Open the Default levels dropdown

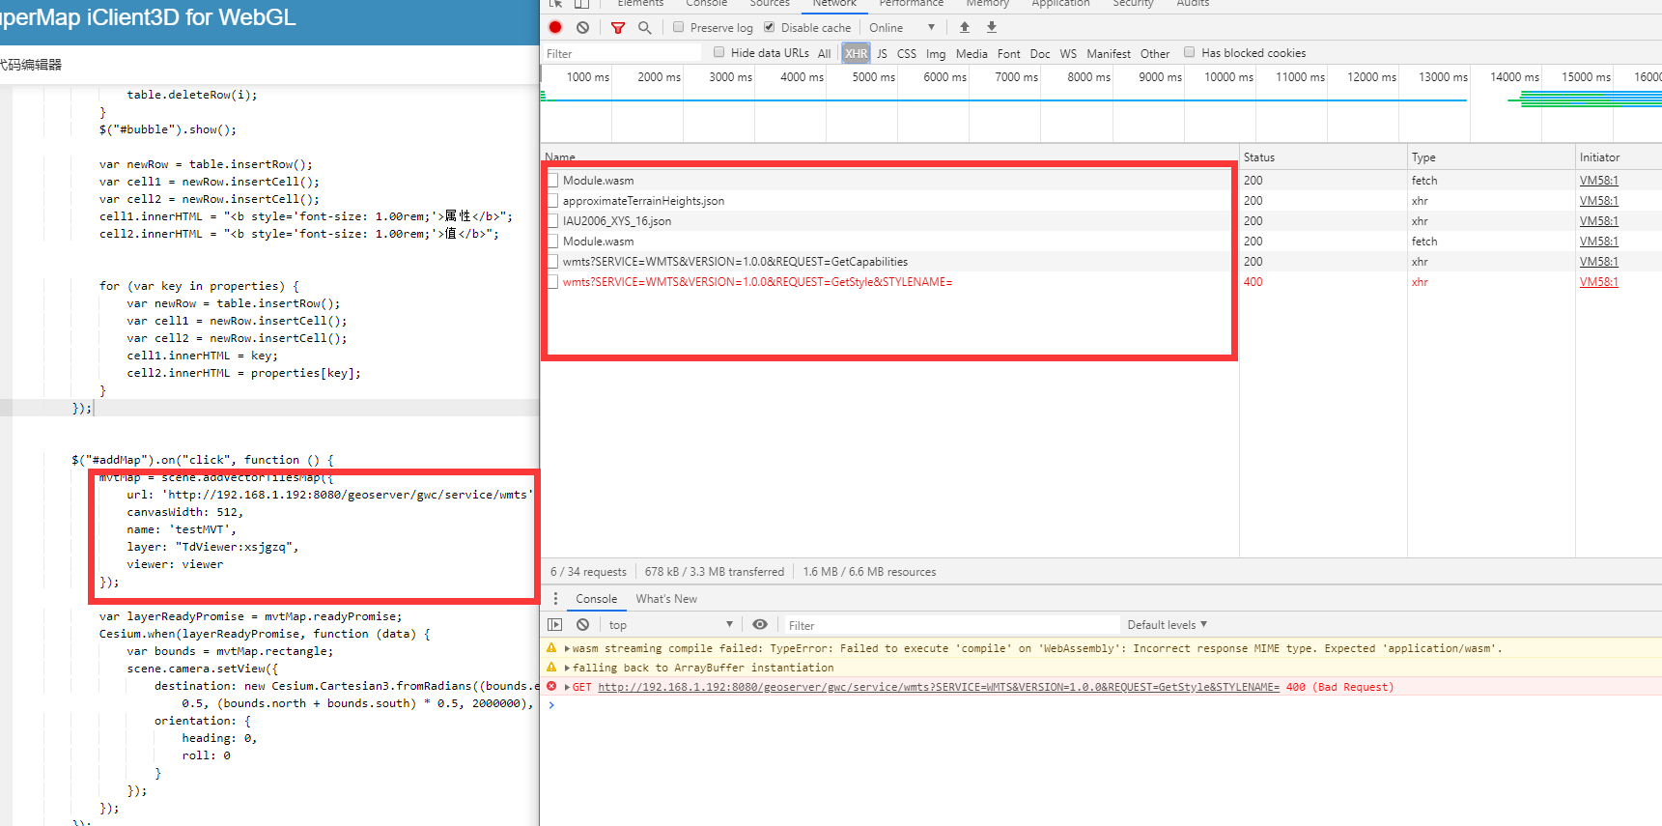click(x=1167, y=625)
